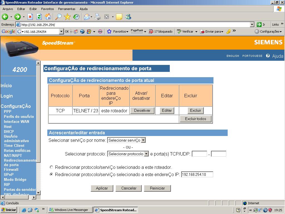Click the security shield tray icon

coord(270,210)
